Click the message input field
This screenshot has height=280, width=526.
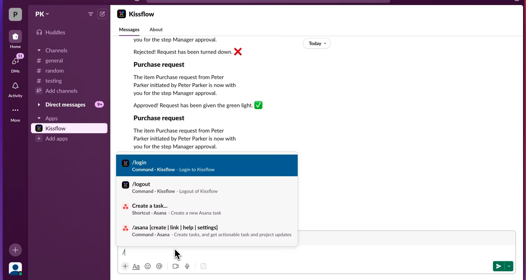coord(317,252)
